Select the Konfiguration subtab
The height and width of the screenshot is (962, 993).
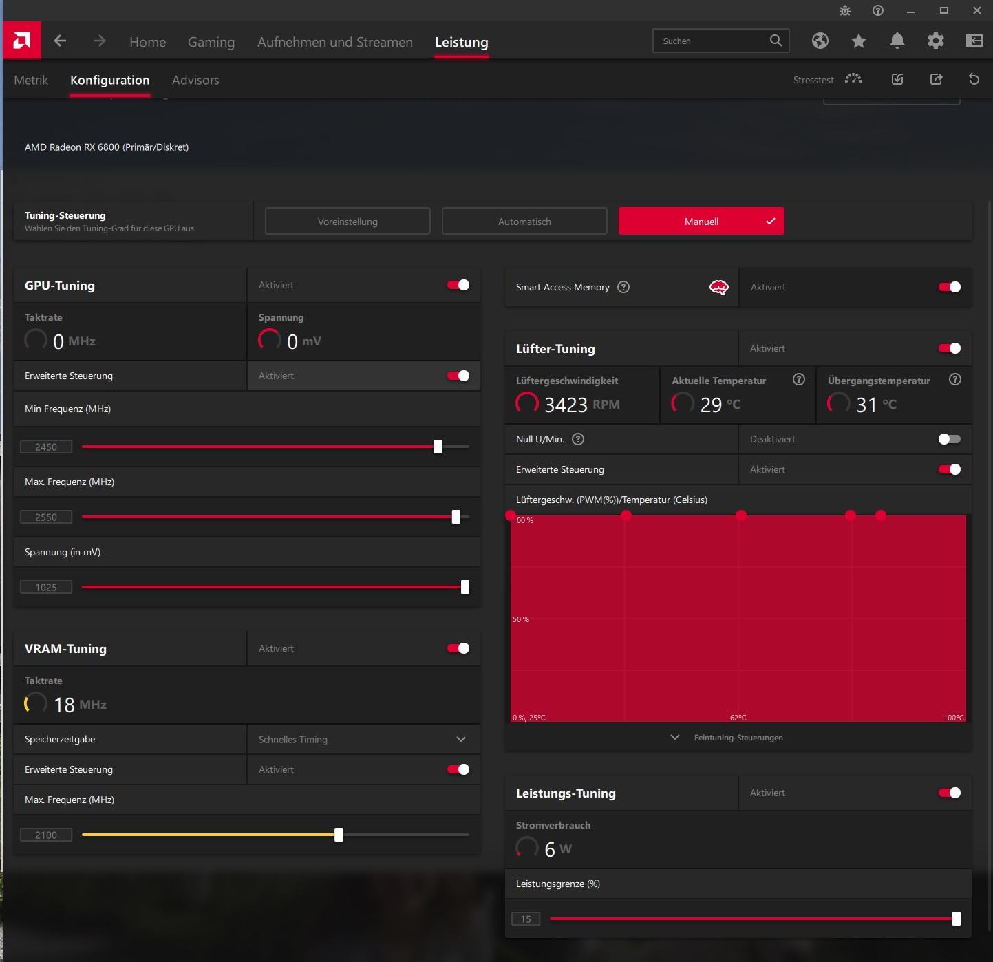click(110, 80)
